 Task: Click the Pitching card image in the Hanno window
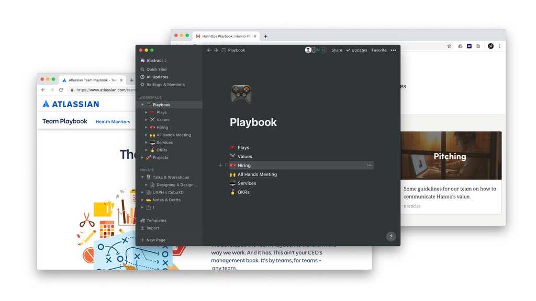click(x=451, y=156)
